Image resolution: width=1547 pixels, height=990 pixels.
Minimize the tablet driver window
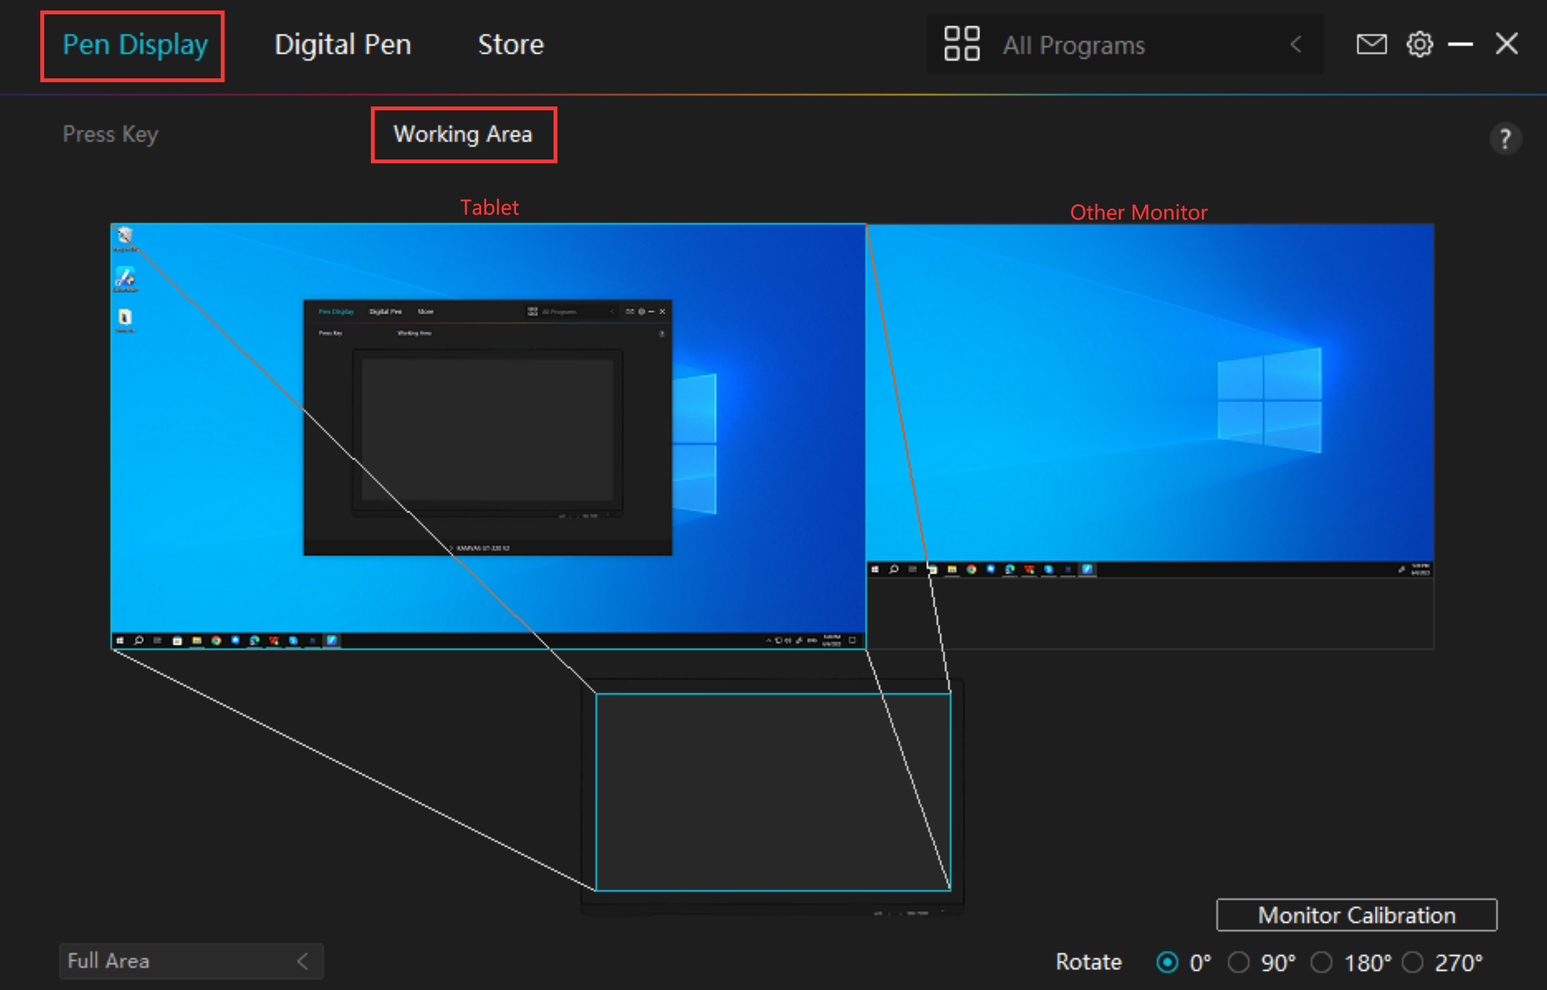1460,44
